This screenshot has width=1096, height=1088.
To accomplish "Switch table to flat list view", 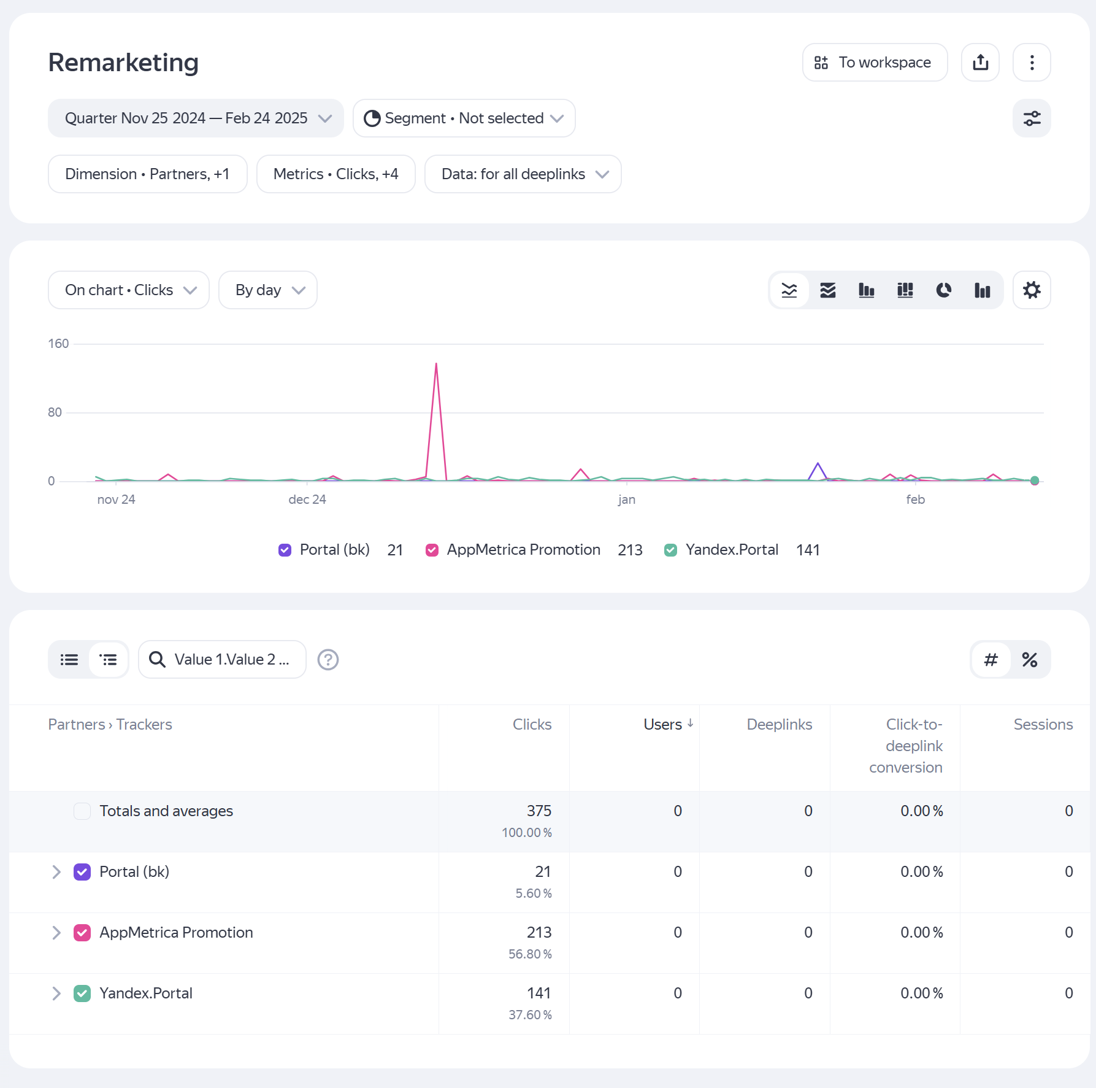I will 69,660.
